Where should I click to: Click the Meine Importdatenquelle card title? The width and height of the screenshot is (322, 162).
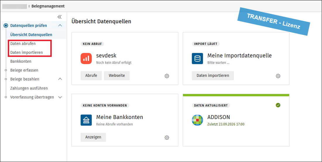pos(240,55)
